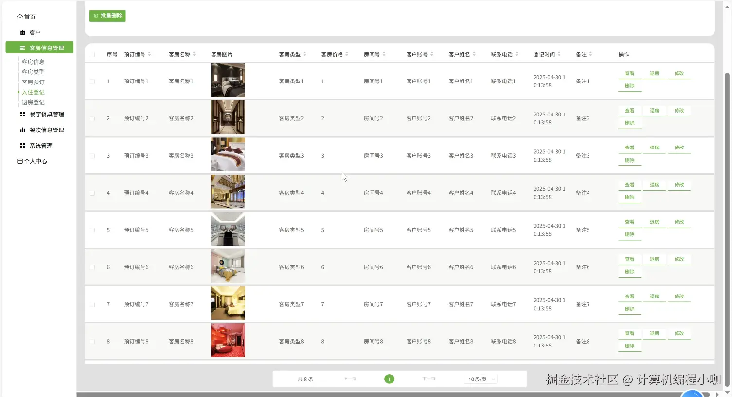The height and width of the screenshot is (397, 732).
Task: Sort by 备注 column arrows
Action: [590, 54]
